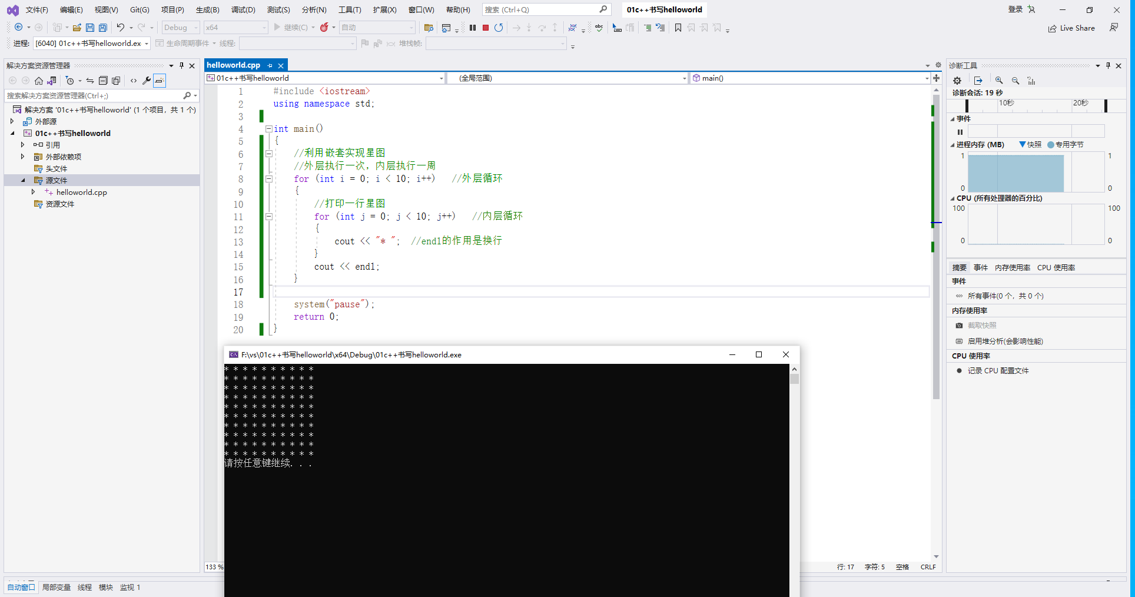Open the 生成(B) menu
The width and height of the screenshot is (1135, 597).
point(207,10)
